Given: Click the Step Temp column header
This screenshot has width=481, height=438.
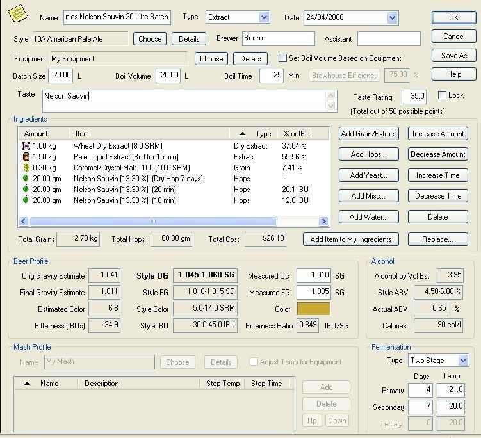Looking at the screenshot, I should (x=223, y=384).
